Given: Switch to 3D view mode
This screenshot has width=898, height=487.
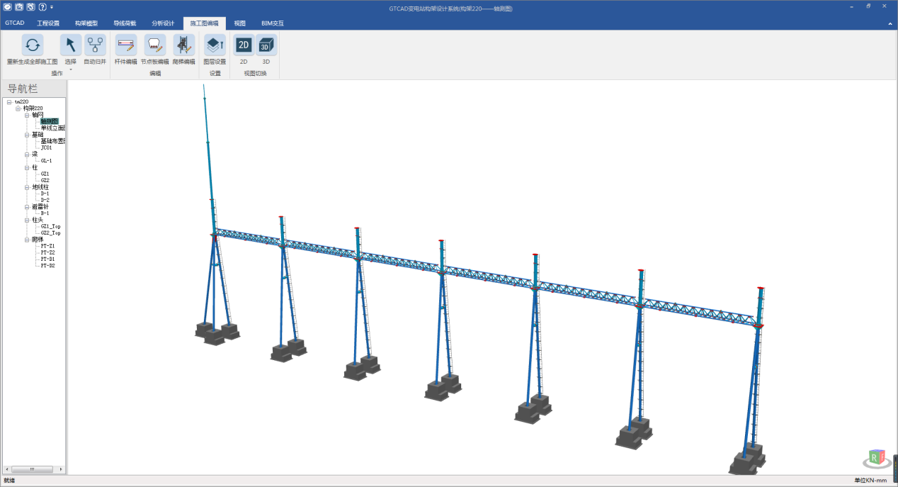Looking at the screenshot, I should click(x=266, y=45).
